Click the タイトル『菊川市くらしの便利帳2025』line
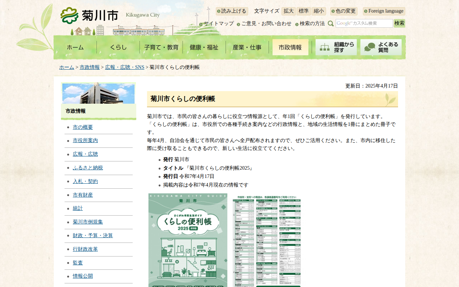 click(208, 168)
